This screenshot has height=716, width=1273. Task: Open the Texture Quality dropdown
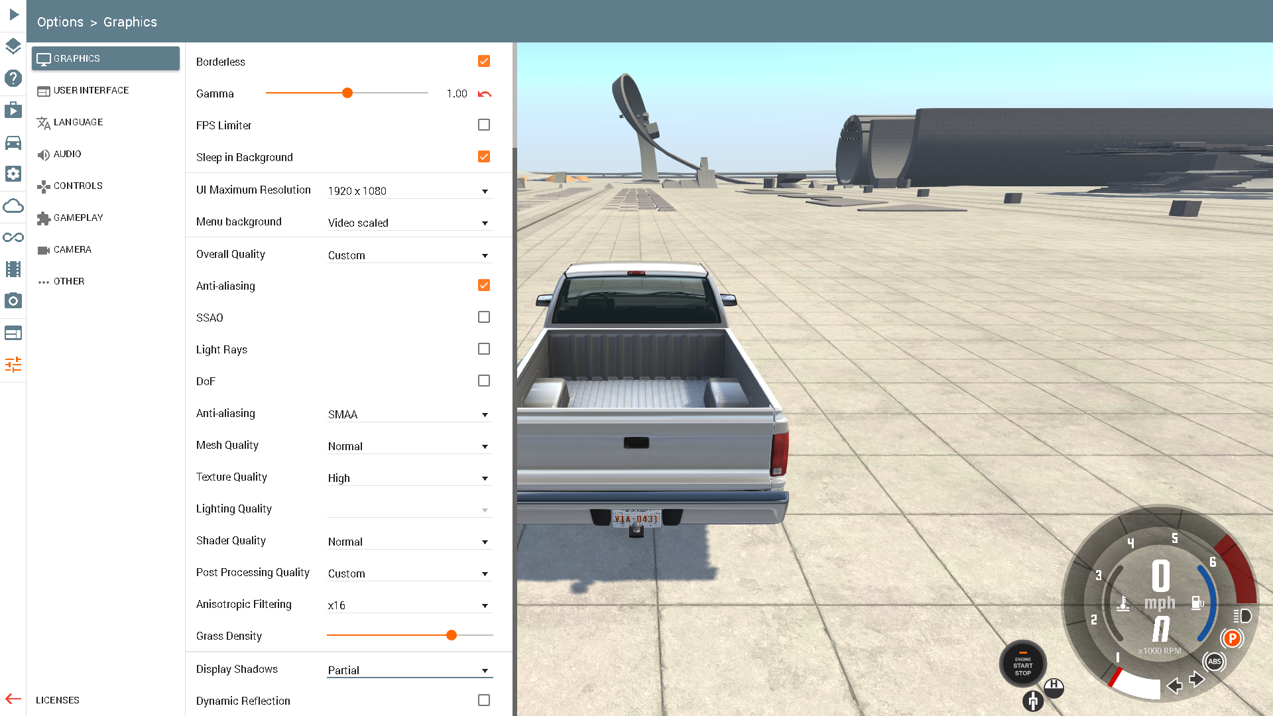pyautogui.click(x=409, y=478)
